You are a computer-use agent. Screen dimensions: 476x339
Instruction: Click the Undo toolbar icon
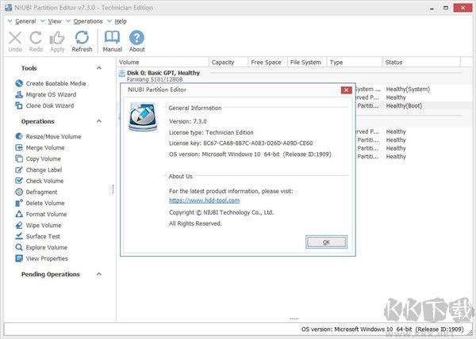15,38
